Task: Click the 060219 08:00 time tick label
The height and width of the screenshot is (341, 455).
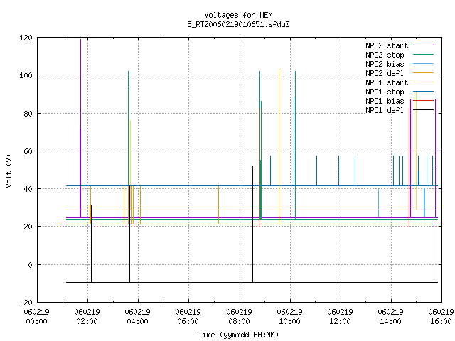Action: (x=239, y=317)
